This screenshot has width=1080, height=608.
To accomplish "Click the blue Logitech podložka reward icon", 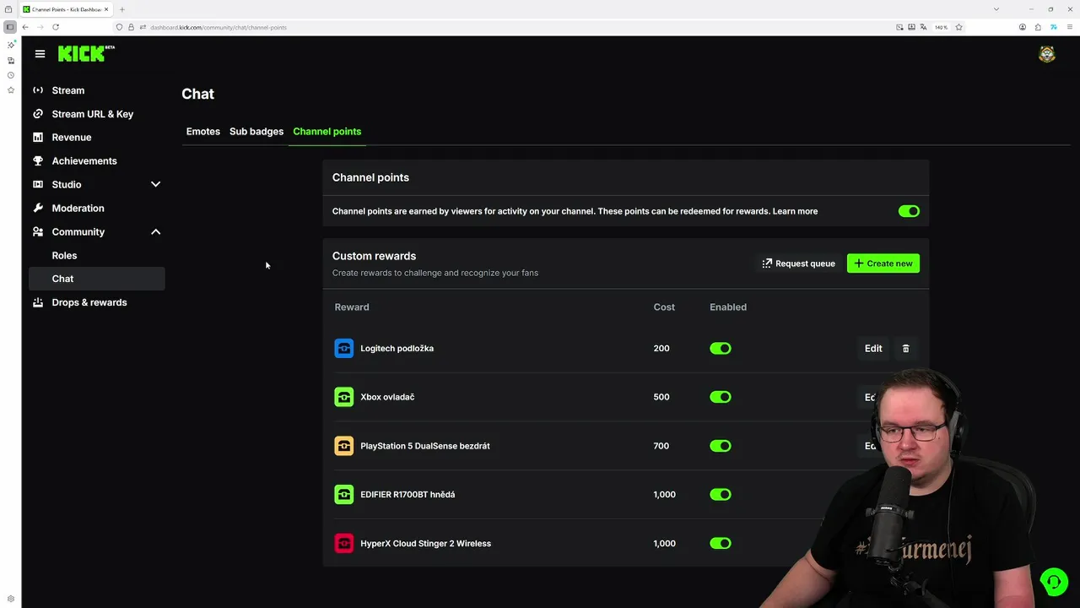I will [344, 348].
